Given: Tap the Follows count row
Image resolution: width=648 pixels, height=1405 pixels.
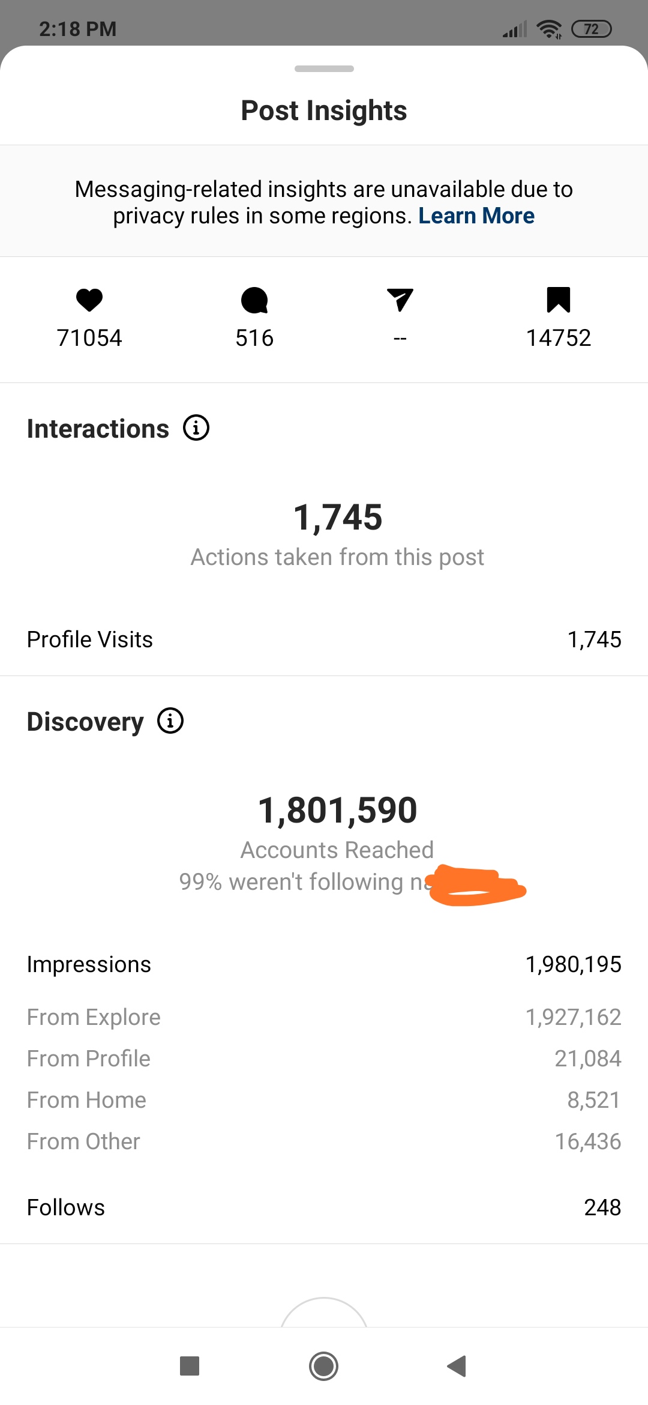Looking at the screenshot, I should click(x=324, y=1207).
